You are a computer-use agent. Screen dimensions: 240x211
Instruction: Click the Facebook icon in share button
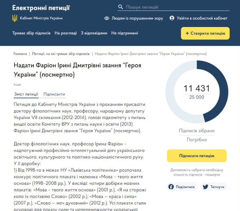click(171, 187)
